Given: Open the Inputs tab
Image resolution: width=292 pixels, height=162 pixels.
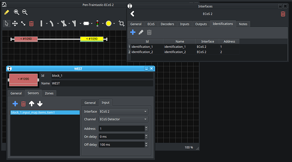Looking at the screenshot, I should point(185,24).
